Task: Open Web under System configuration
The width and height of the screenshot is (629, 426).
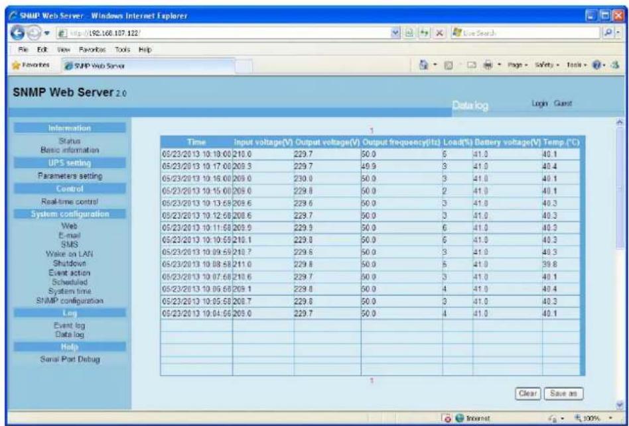Action: click(x=70, y=226)
